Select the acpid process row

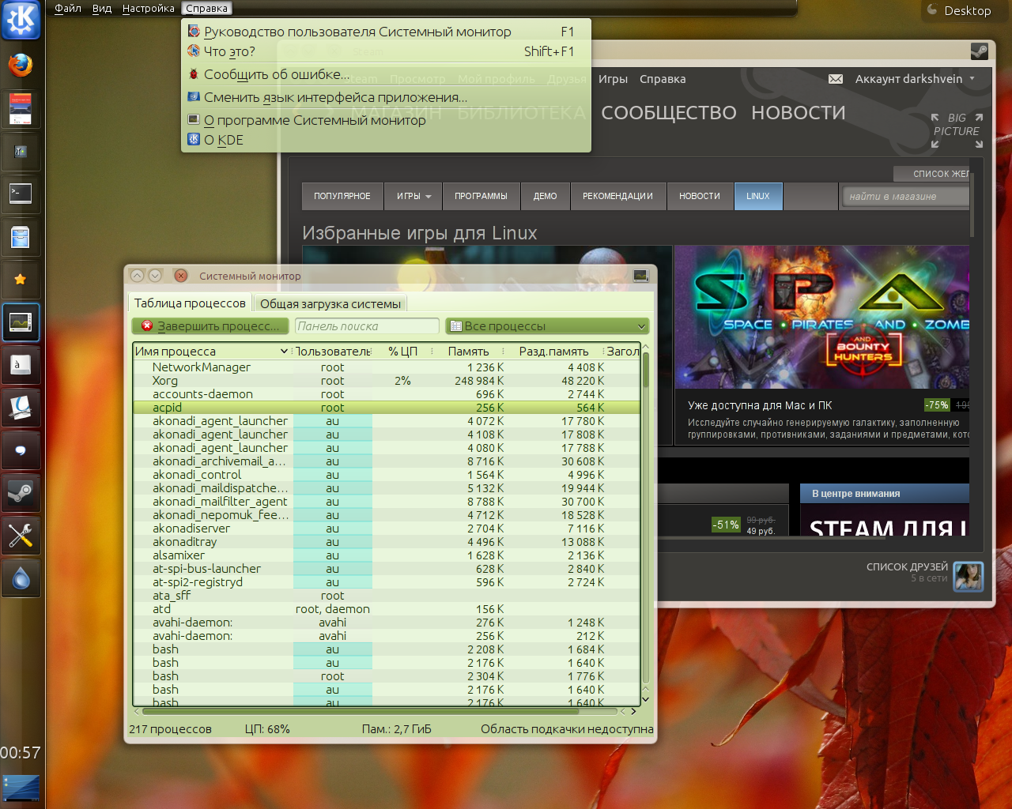387,408
